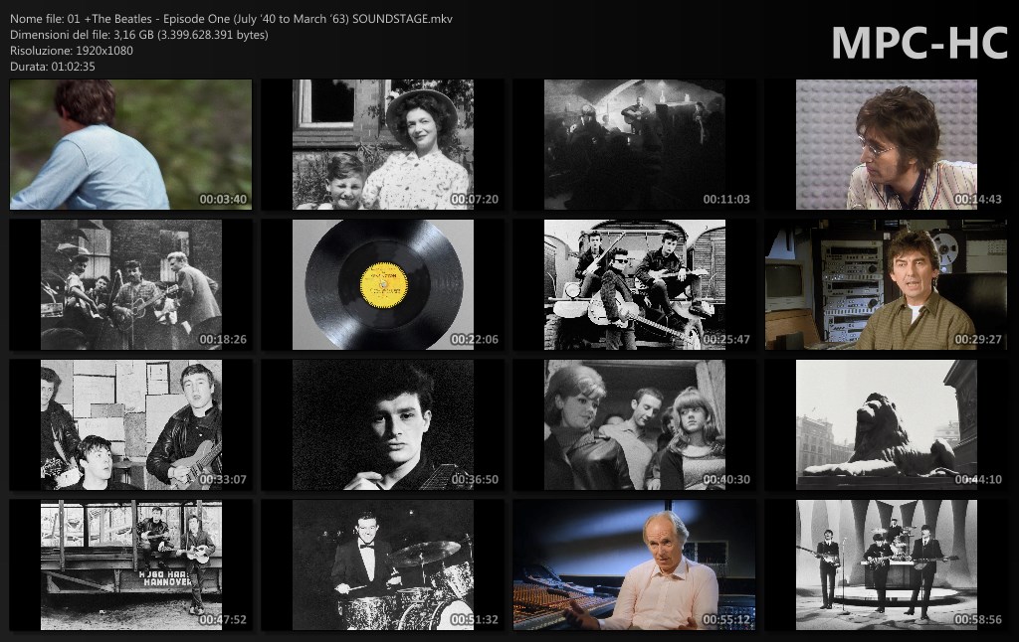Open the lion statue thumbnail at 00:44:10
This screenshot has height=642, width=1019.
[x=887, y=424]
